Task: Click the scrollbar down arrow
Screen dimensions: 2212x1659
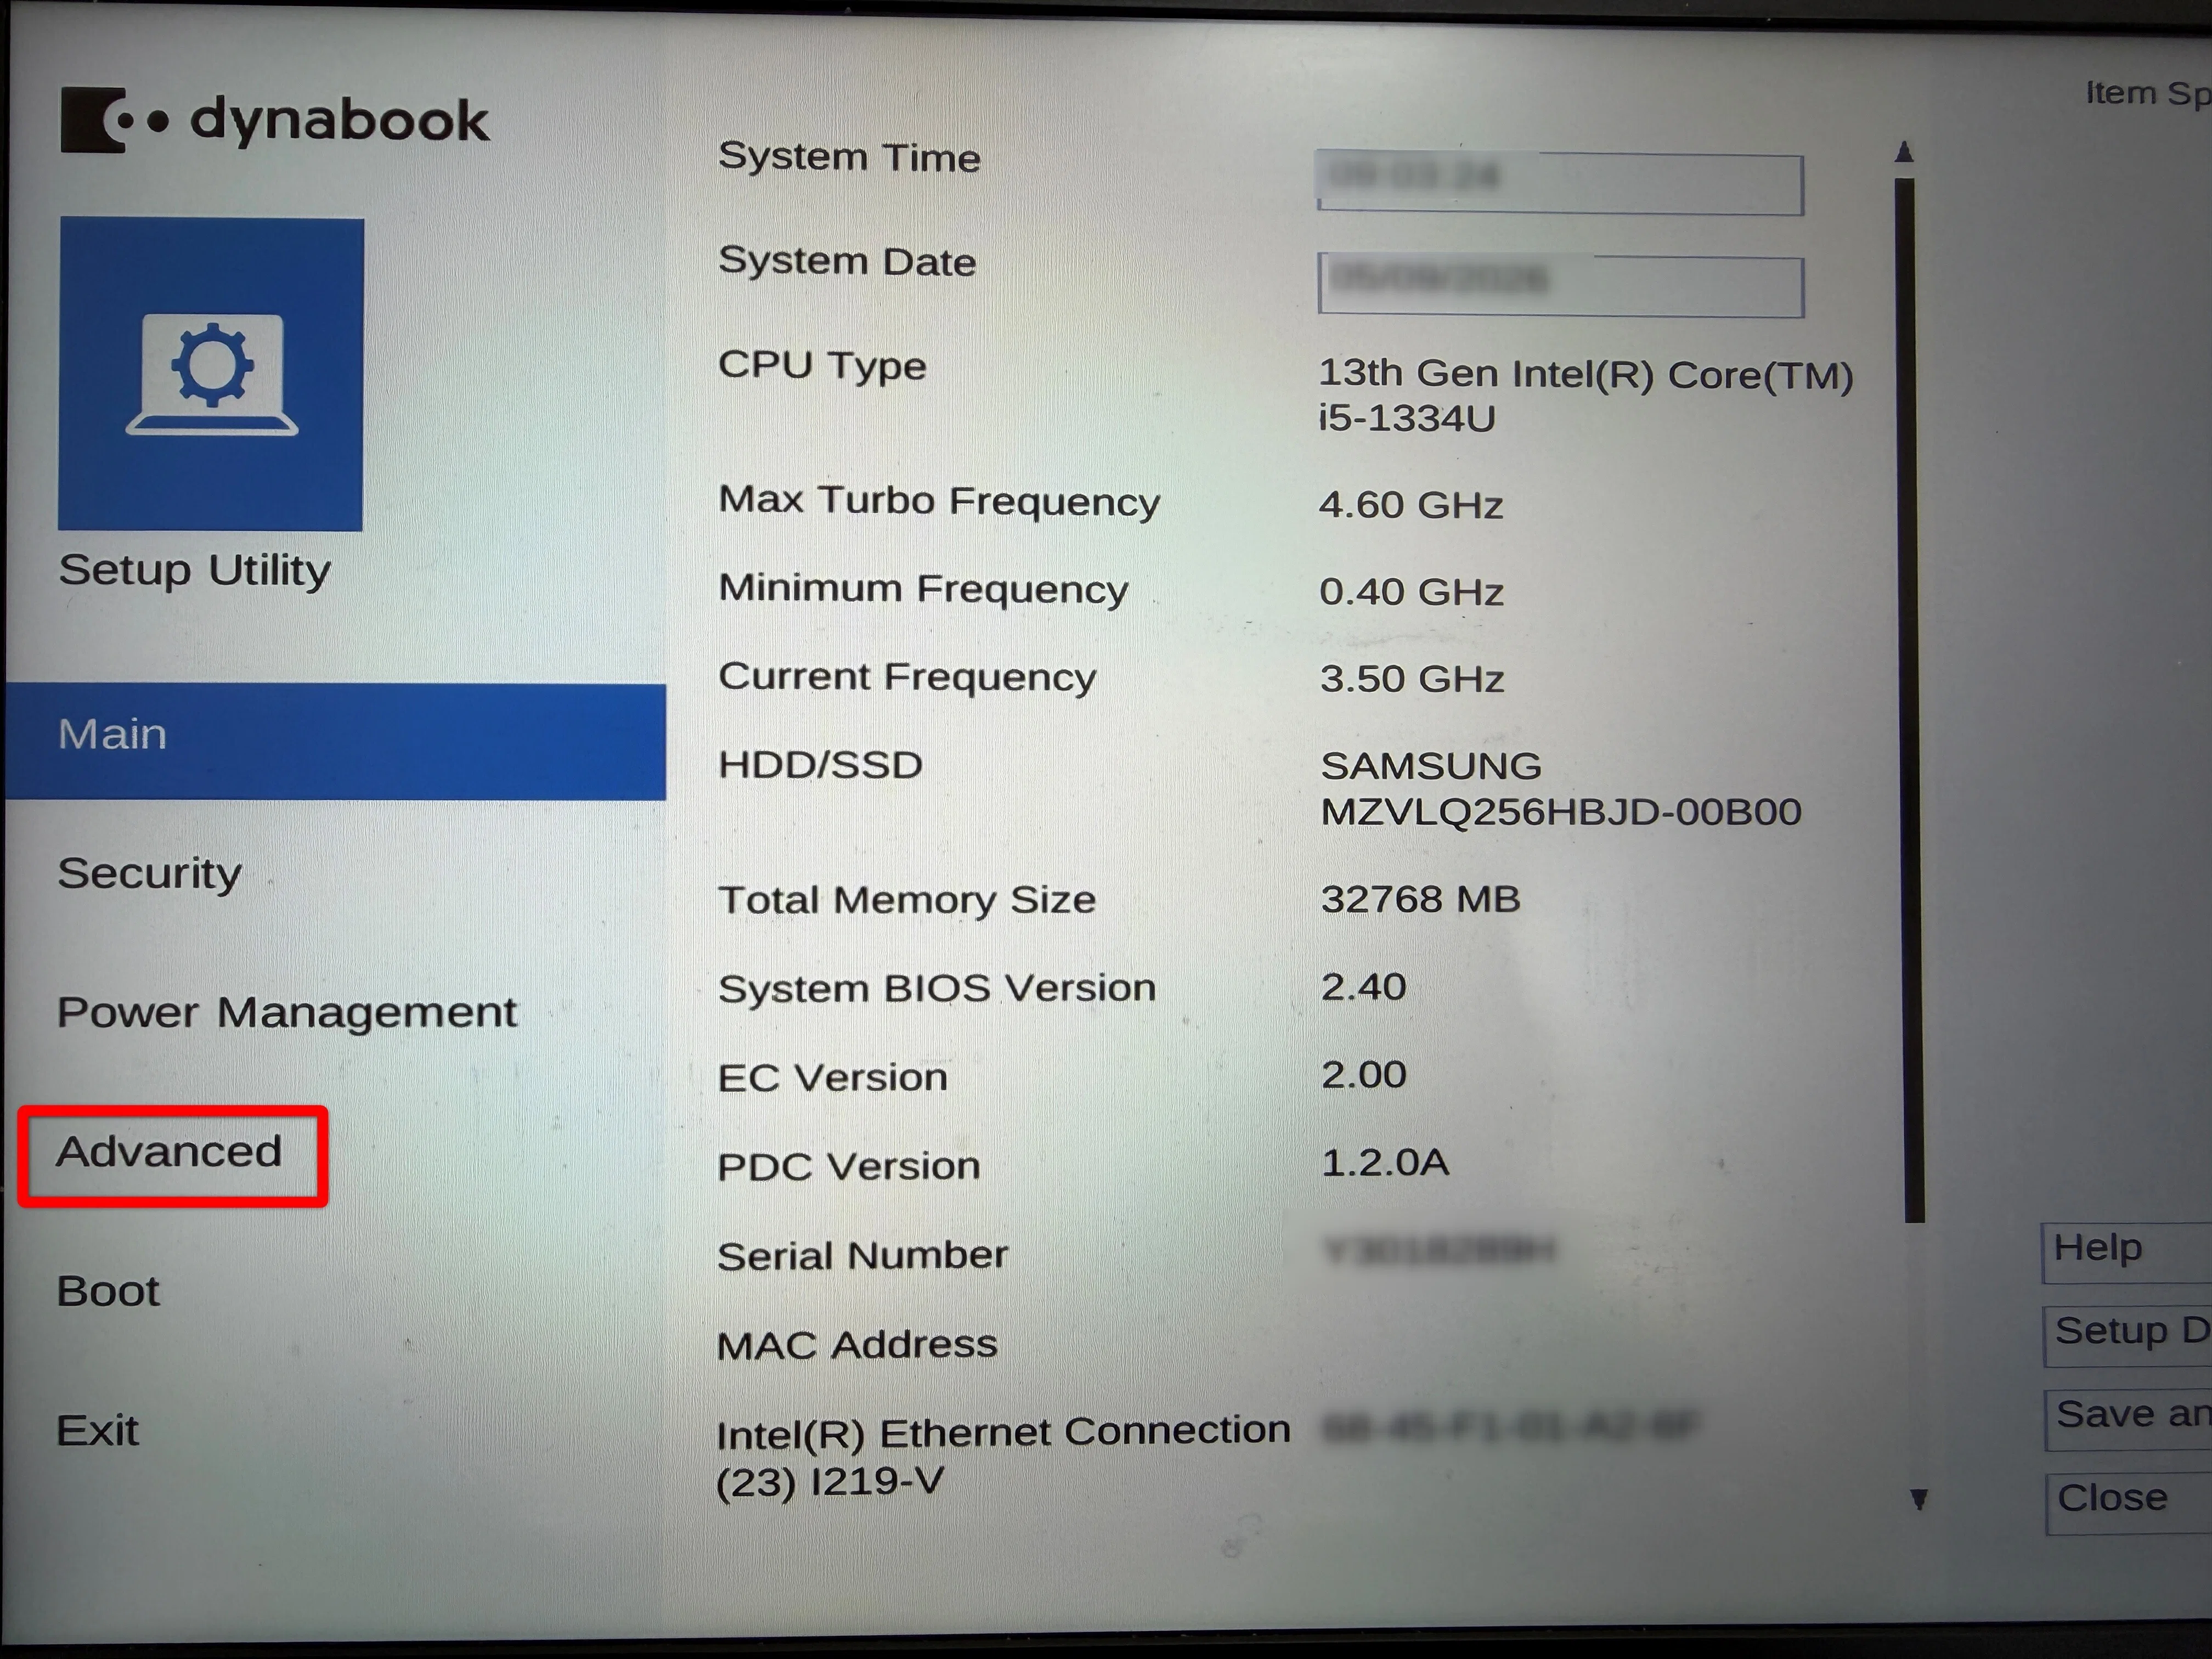Action: pyautogui.click(x=1918, y=1499)
